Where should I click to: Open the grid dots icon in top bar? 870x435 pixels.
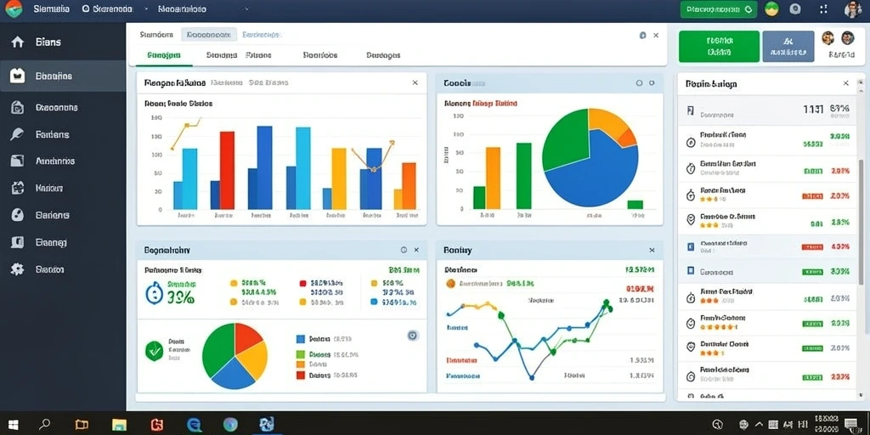[823, 8]
